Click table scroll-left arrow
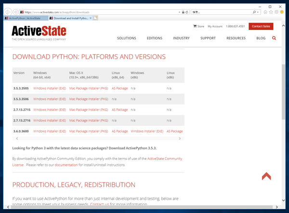The height and width of the screenshot is (213, 289). (x=17, y=138)
